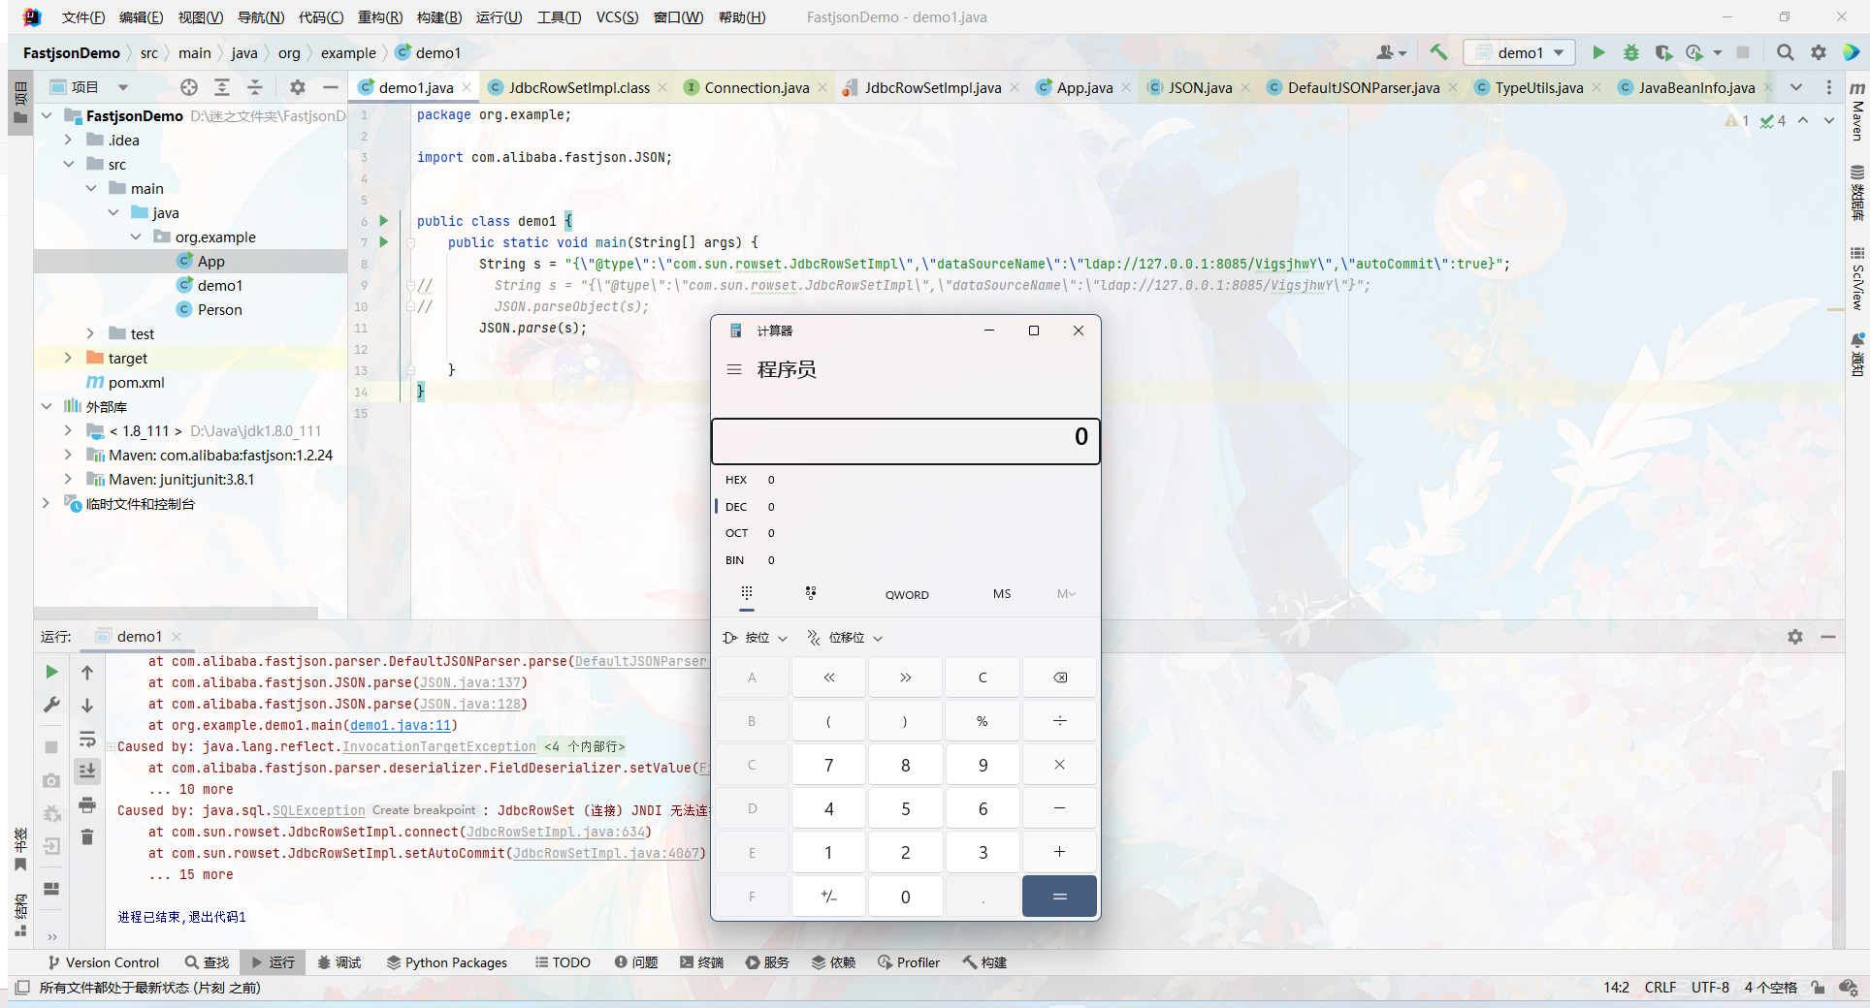Go down the stack trace arrow

pos(87,705)
